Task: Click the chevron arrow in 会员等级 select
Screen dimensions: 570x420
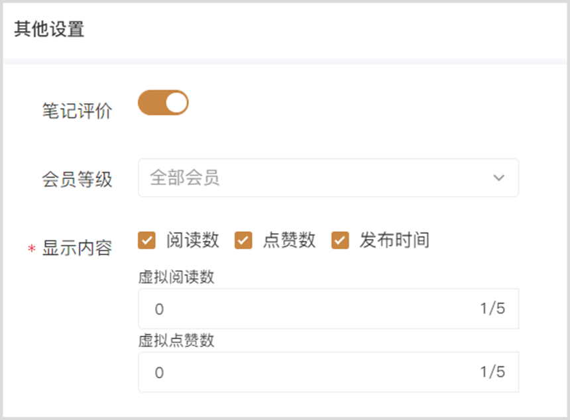Action: pos(498,178)
